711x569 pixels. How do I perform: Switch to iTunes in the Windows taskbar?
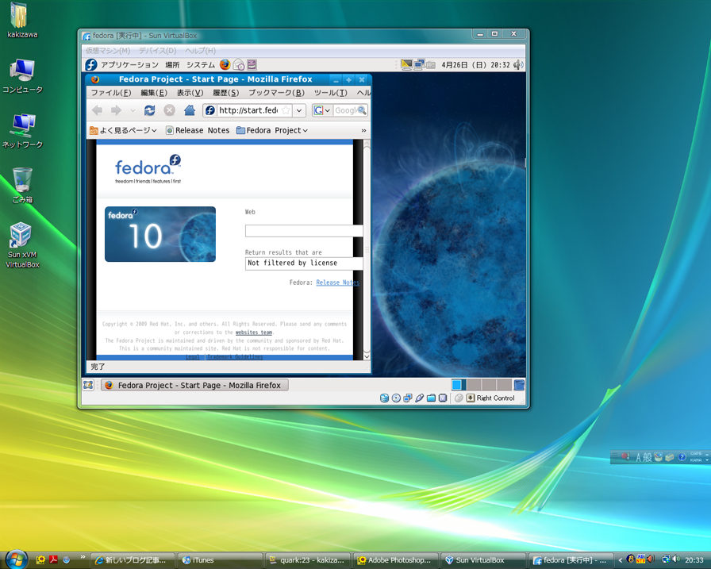pos(221,560)
